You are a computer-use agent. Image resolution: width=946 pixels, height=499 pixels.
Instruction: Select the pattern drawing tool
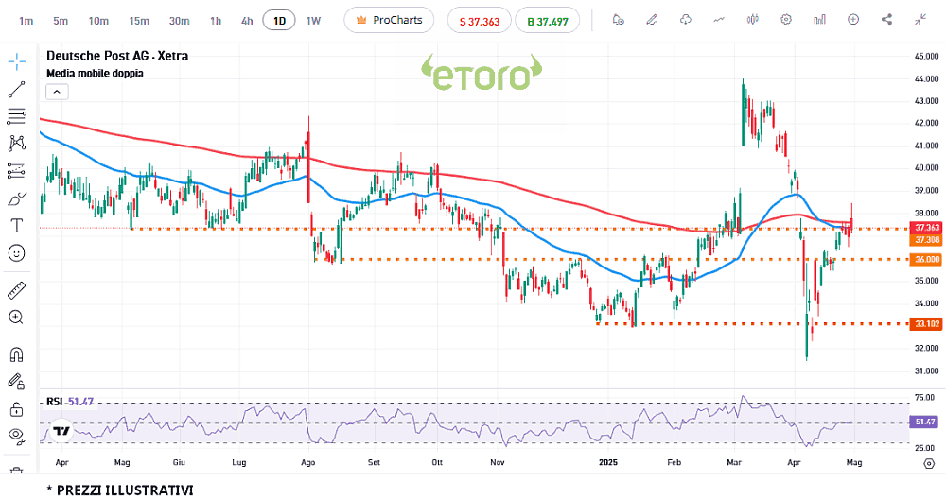click(17, 144)
